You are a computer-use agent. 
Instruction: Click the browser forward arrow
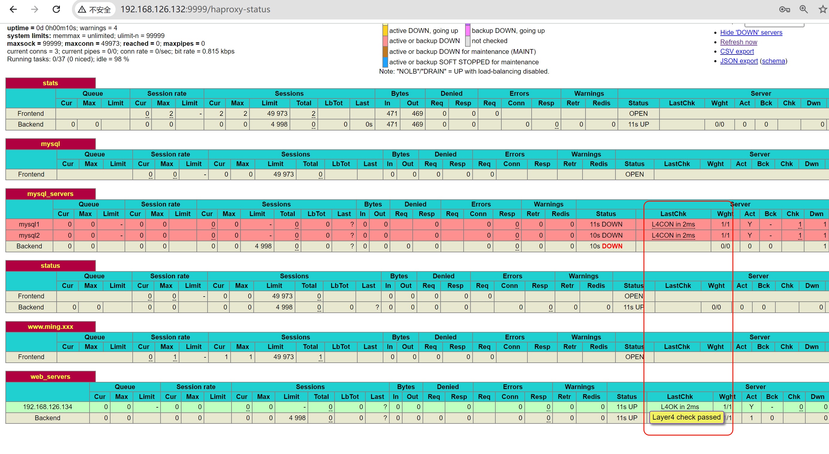click(34, 9)
